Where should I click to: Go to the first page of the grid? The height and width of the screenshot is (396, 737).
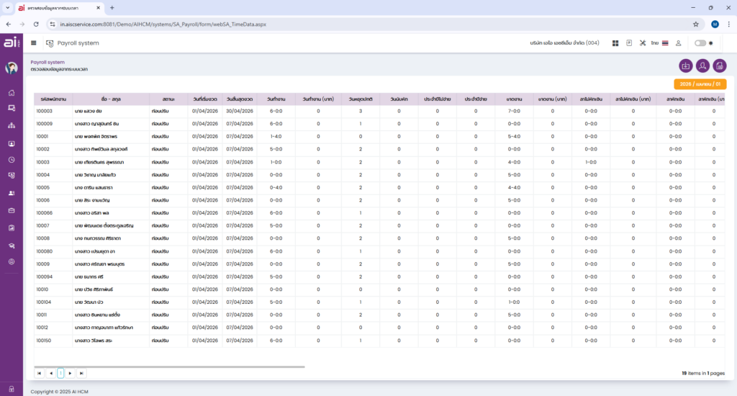coord(39,373)
